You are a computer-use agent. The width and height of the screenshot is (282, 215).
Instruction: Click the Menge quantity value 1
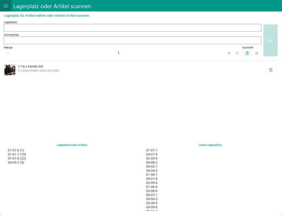[118, 53]
